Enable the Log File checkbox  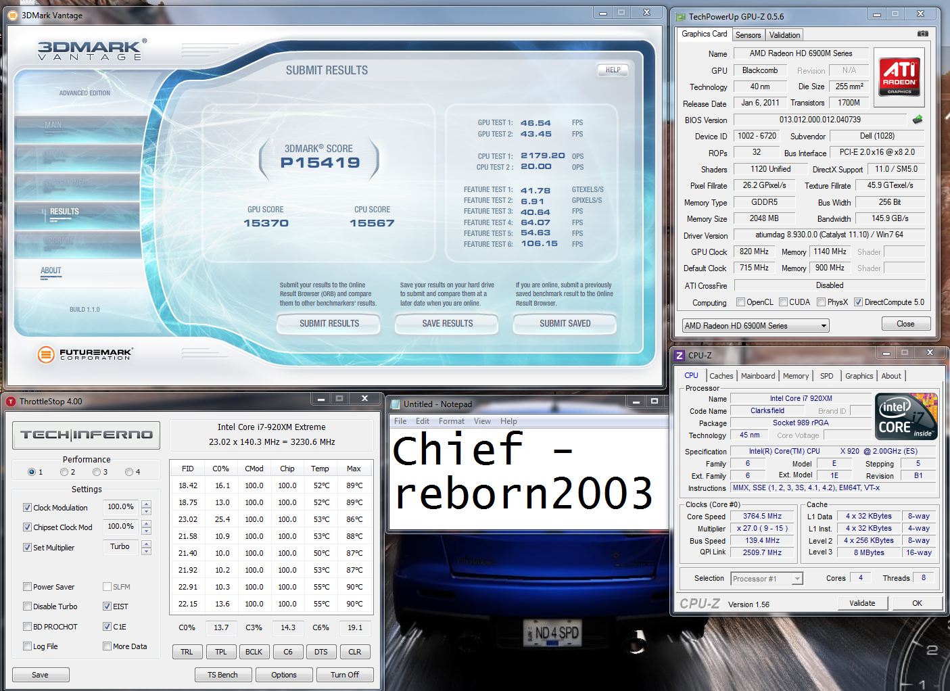click(x=27, y=646)
